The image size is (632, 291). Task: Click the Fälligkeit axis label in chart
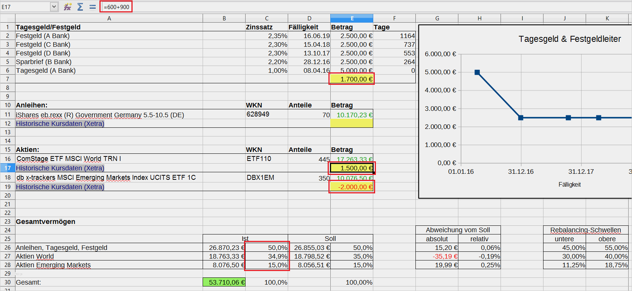click(569, 184)
